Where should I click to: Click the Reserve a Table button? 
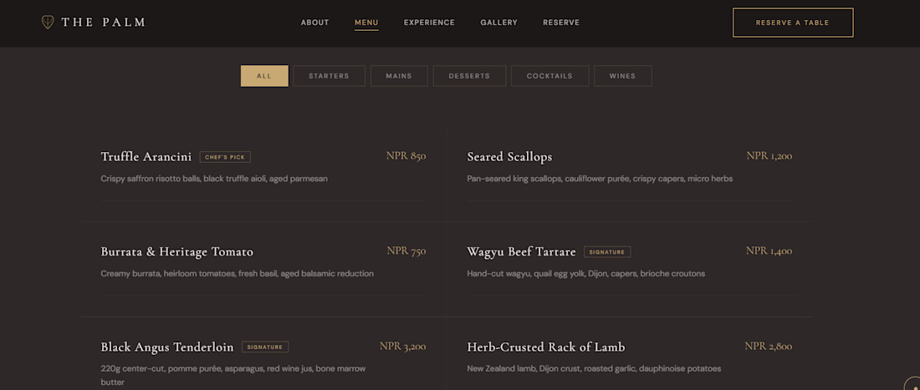[x=793, y=23]
